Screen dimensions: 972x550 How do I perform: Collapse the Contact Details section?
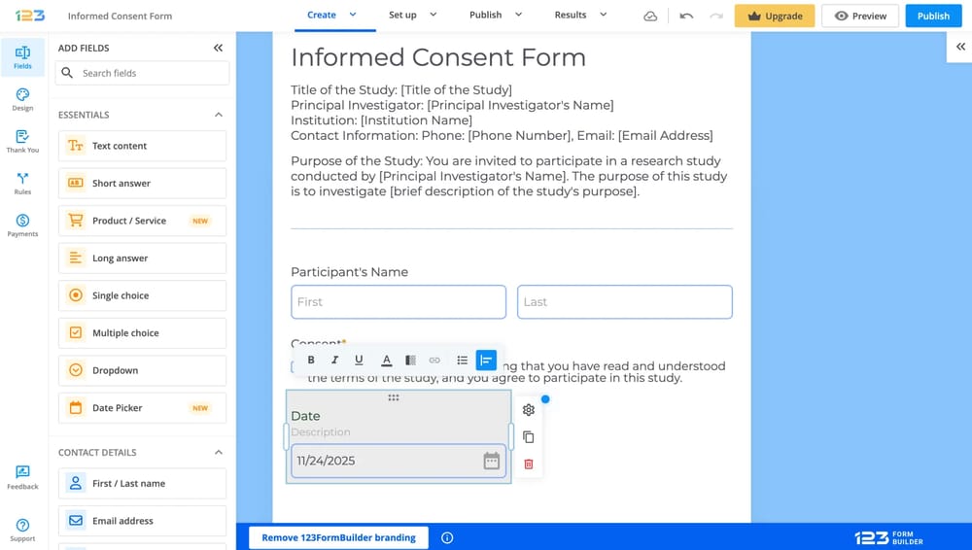(x=218, y=452)
